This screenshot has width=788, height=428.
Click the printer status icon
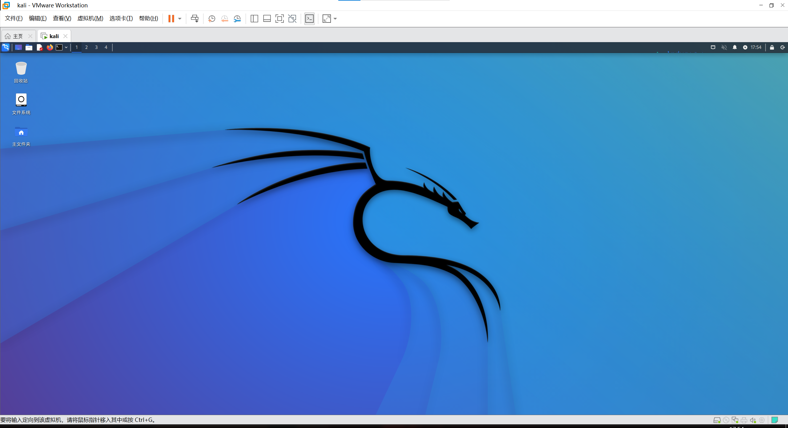coord(744,420)
